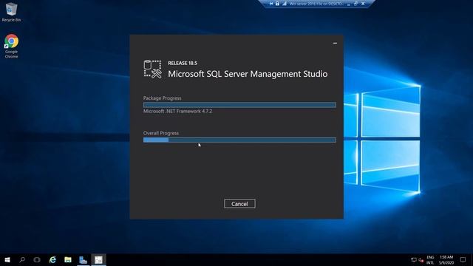The width and height of the screenshot is (473, 266).
Task: Minimize the SSMS installer window
Action: tap(335, 43)
